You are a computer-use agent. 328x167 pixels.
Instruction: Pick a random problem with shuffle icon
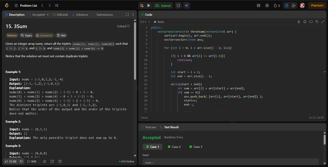tap(56, 5)
